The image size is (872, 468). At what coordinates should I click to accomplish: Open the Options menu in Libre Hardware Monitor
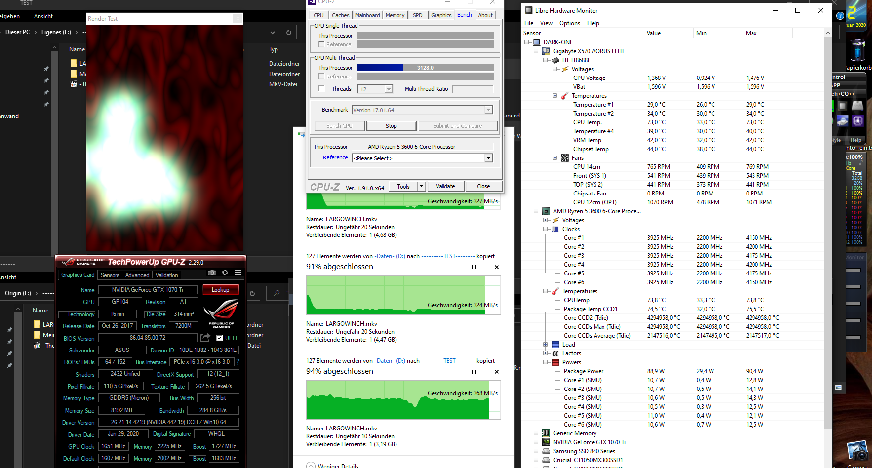pyautogui.click(x=570, y=23)
